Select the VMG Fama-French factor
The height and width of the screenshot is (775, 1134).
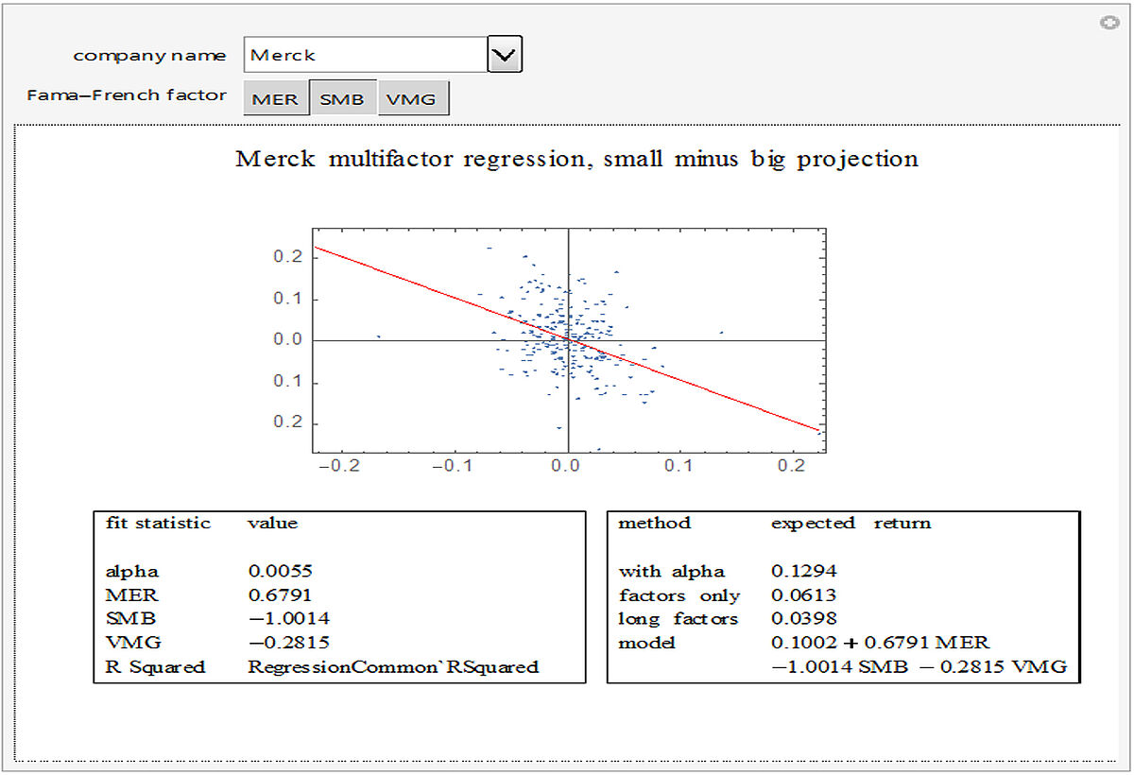click(413, 98)
